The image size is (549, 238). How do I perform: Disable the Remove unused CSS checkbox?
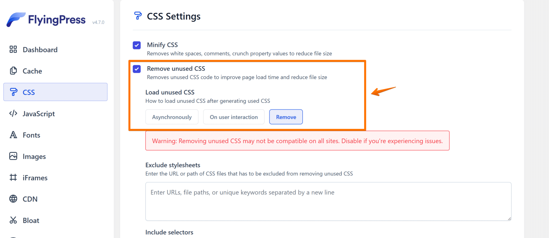tap(137, 69)
